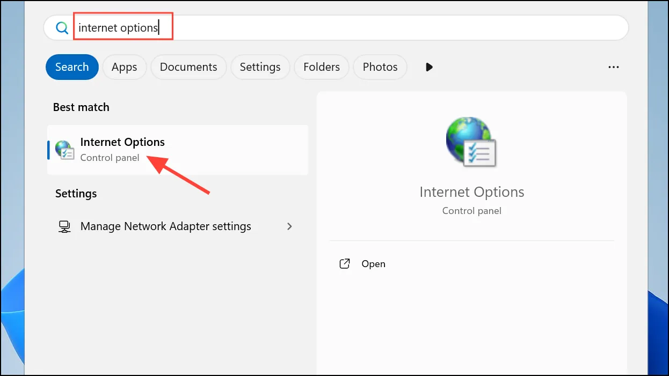Click the Internet Options globe icon in results
Screen dimensions: 669x376
[x=64, y=150]
